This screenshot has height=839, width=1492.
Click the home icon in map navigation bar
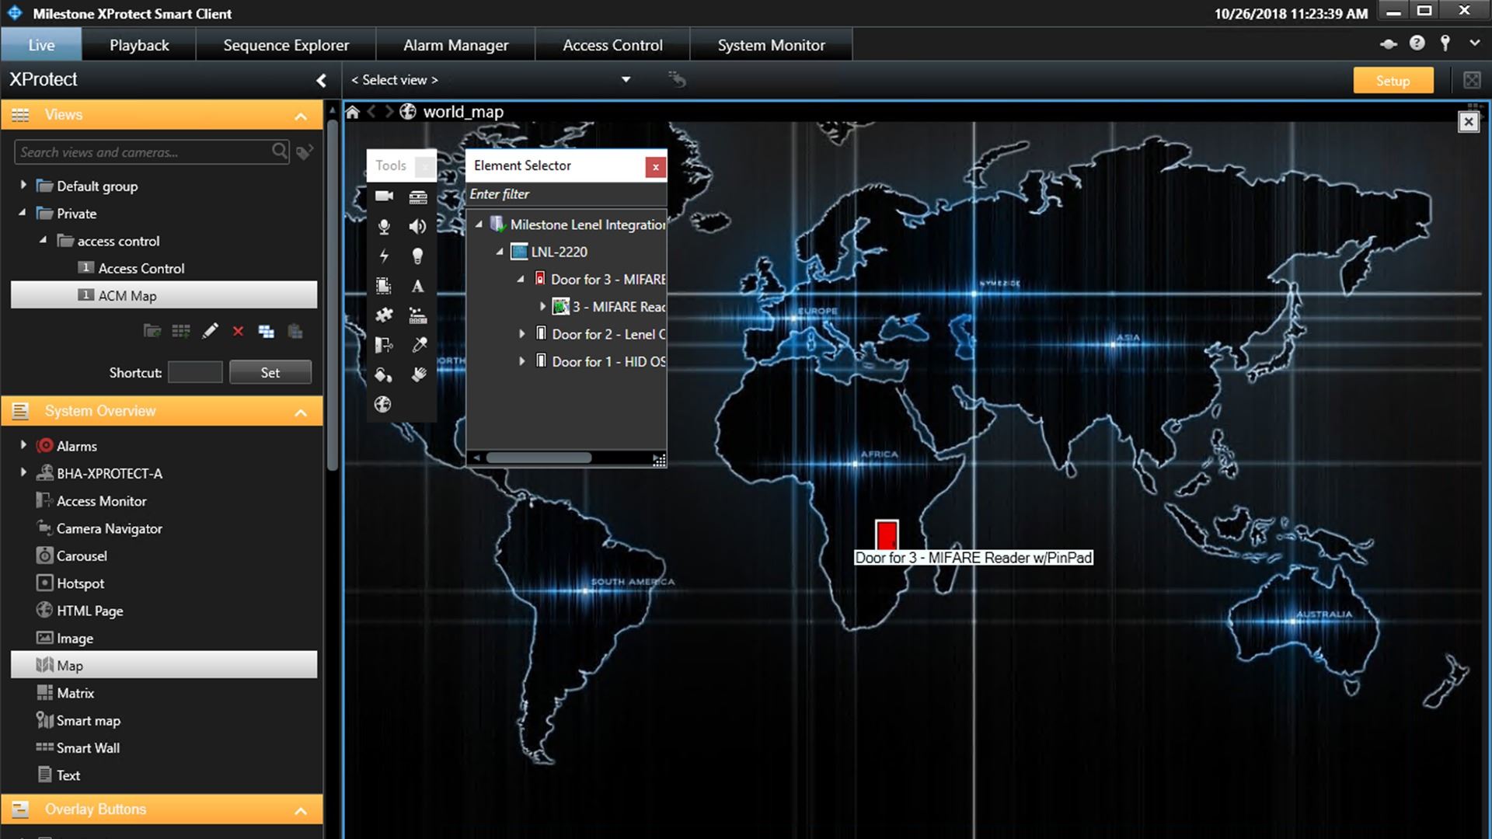[x=353, y=112]
